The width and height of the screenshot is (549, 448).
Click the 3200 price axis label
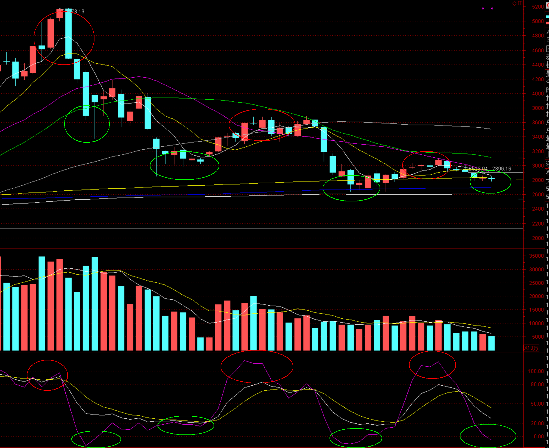538,151
